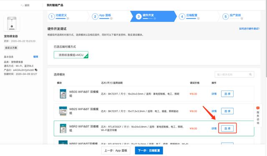Click 上一步: App 面板 button
Viewport: 267px width, 156px height.
pyautogui.click(x=116, y=151)
